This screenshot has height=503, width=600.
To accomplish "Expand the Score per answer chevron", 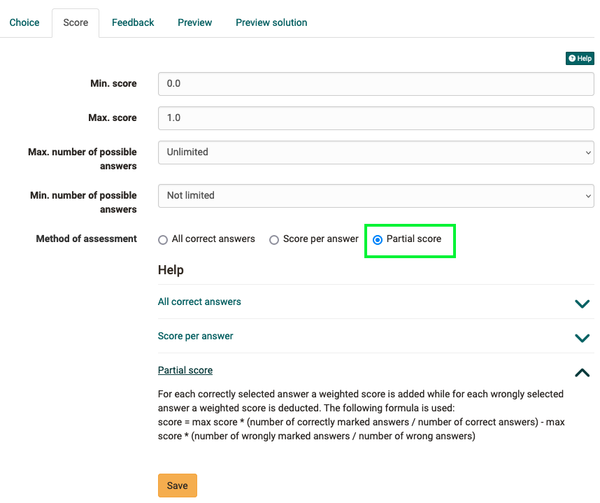I will [581, 338].
